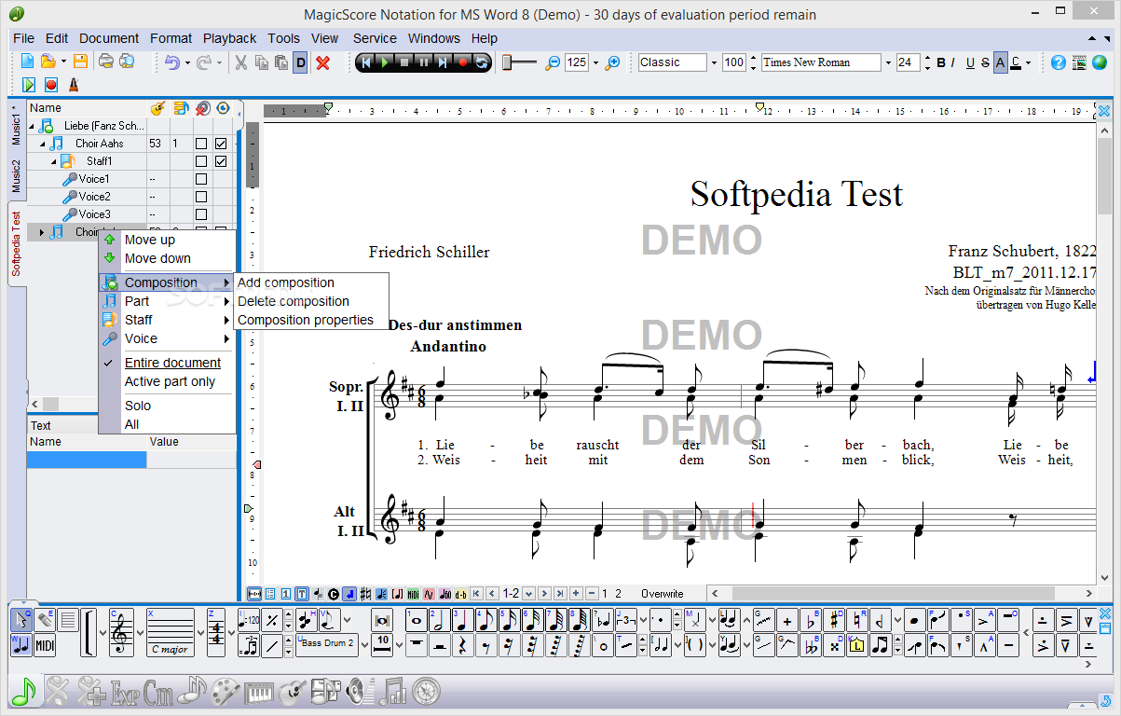The height and width of the screenshot is (716, 1121).
Task: Undo the last action
Action: tap(172, 62)
